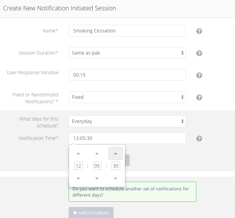This screenshot has width=235, height=218.
Task: Show help for User Response Window
Action: 199,75
